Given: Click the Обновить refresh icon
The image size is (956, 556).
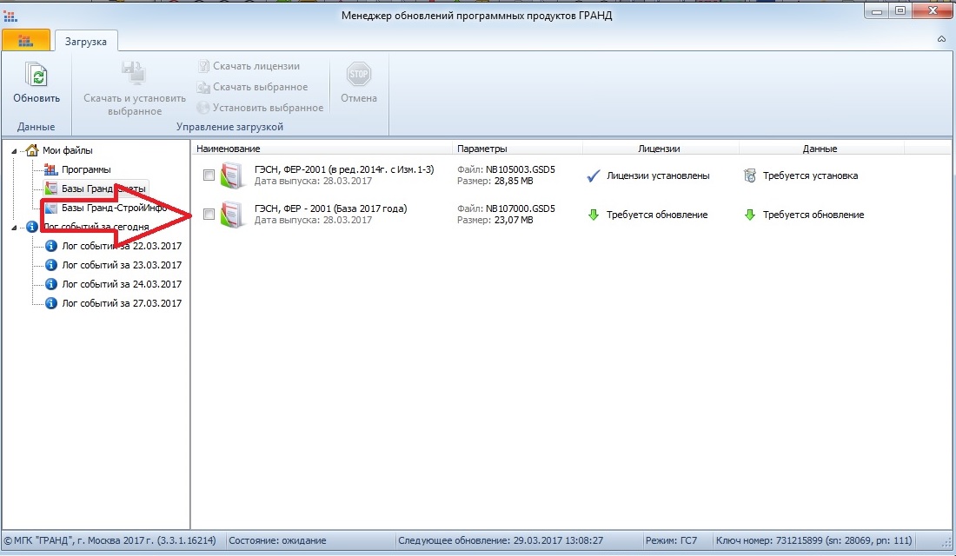Looking at the screenshot, I should (37, 75).
